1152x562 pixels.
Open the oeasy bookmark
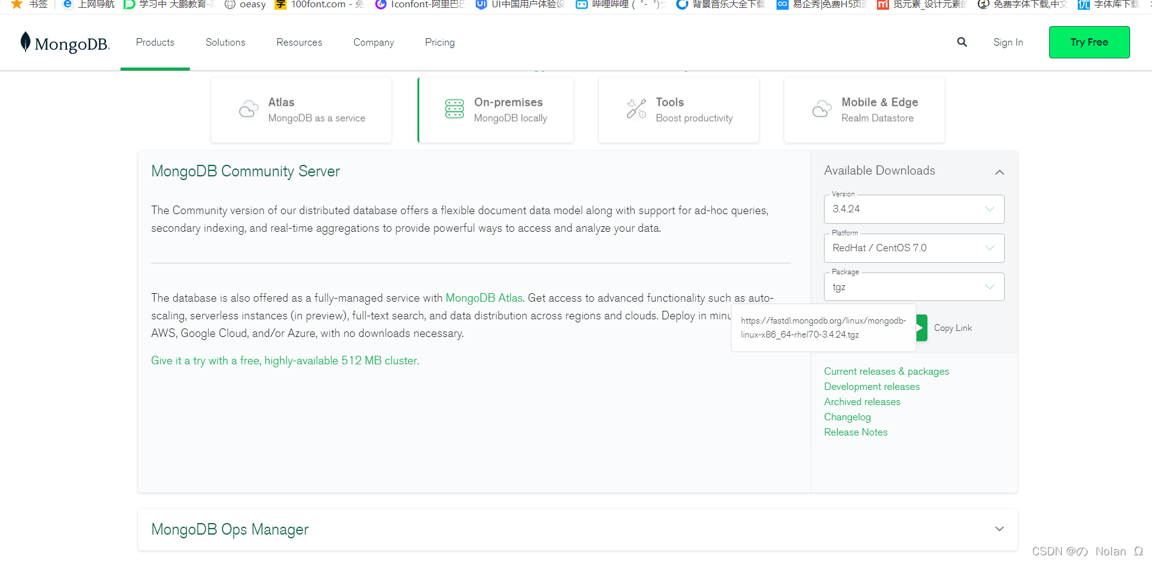coord(245,4)
